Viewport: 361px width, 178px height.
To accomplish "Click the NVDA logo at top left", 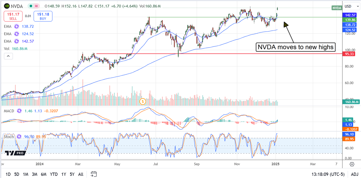I will coord(7,6).
